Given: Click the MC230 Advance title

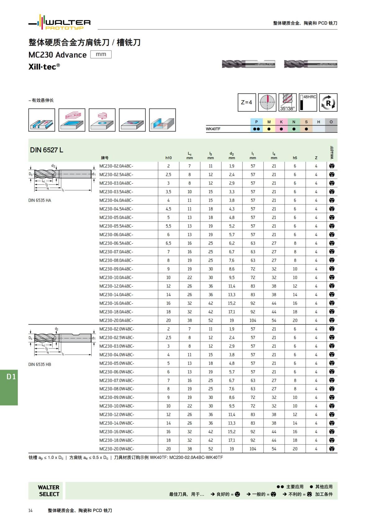Looking at the screenshot, I should click(58, 55).
